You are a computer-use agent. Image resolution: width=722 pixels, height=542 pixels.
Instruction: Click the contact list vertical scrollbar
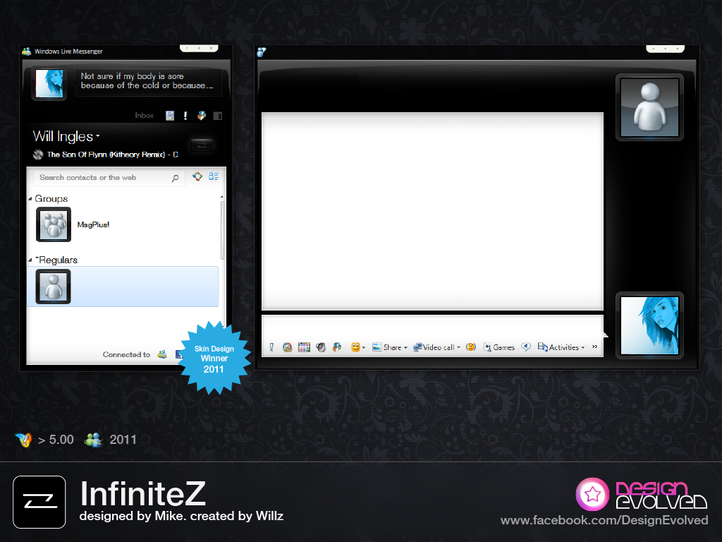point(223,229)
